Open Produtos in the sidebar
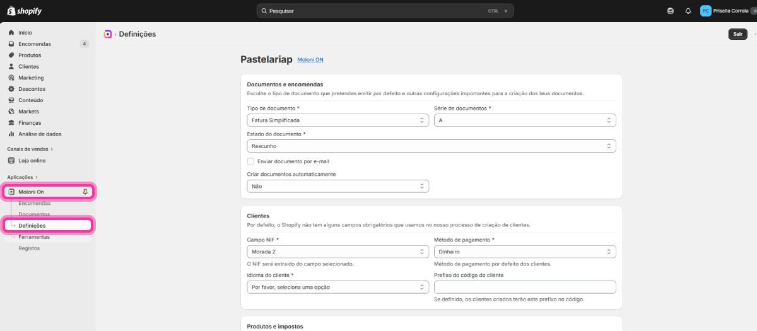Viewport: 757px width, 331px height. click(x=30, y=55)
